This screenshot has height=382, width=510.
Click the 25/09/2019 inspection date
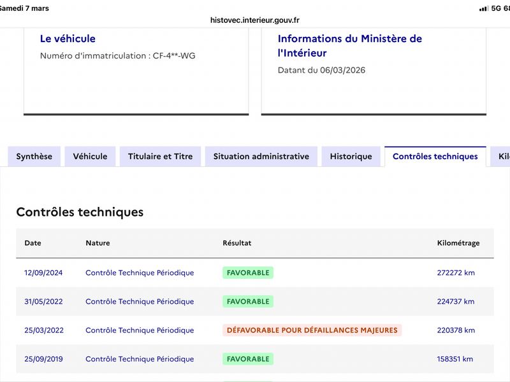pos(43,359)
